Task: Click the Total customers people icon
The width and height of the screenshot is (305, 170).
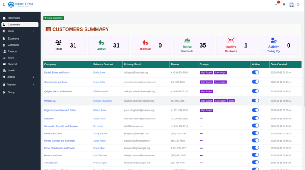Action: pos(58,42)
